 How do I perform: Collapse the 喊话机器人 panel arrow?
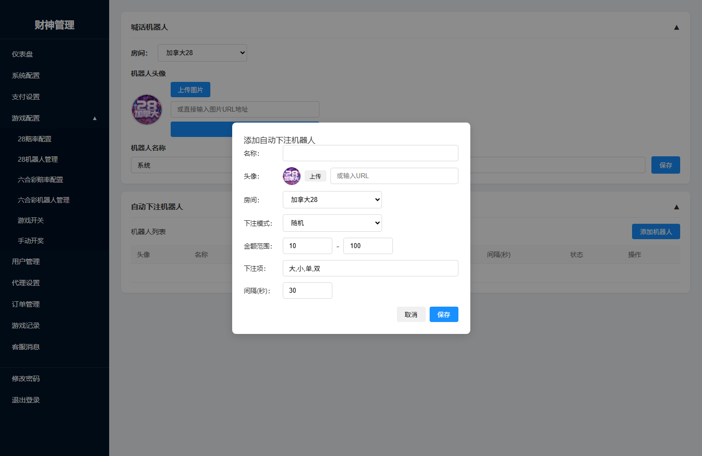click(x=676, y=27)
